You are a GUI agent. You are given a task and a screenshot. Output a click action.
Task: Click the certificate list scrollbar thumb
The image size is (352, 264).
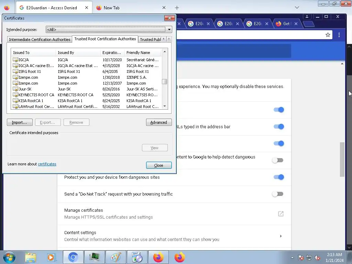point(165,81)
